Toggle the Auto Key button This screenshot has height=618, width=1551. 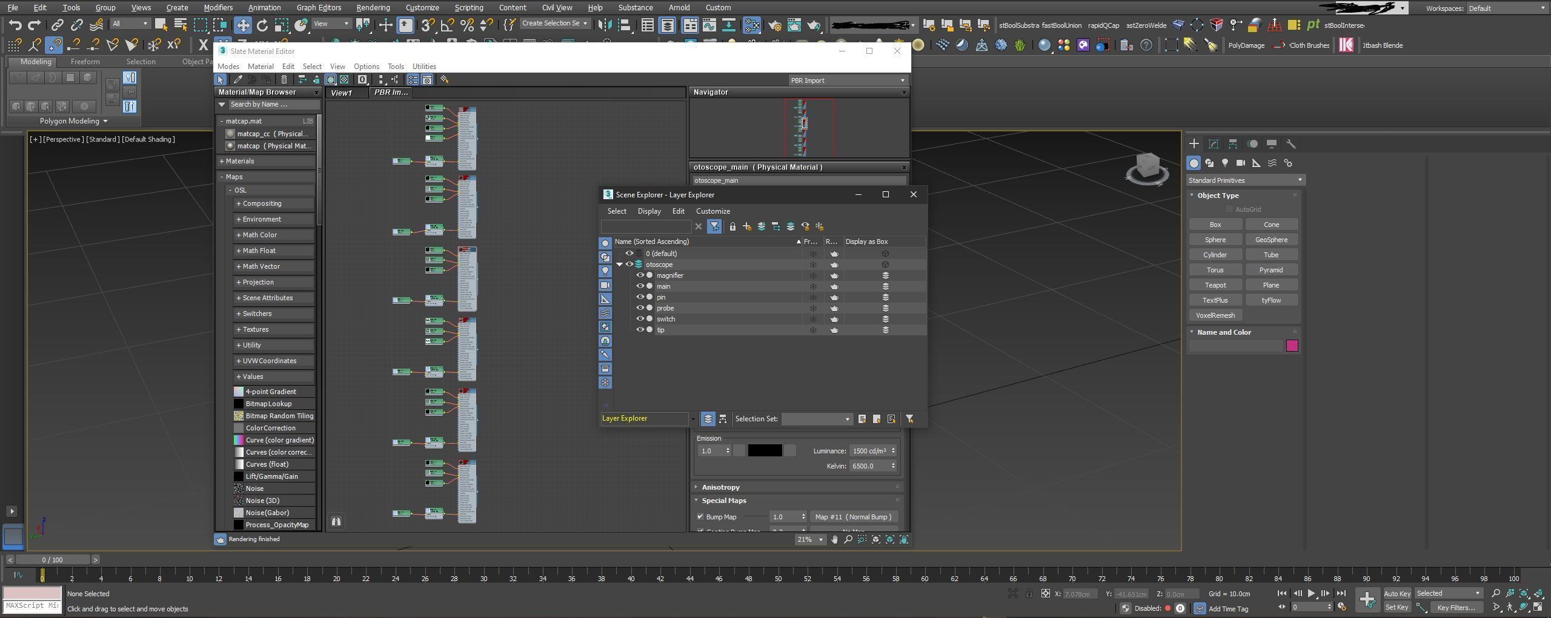(x=1397, y=594)
